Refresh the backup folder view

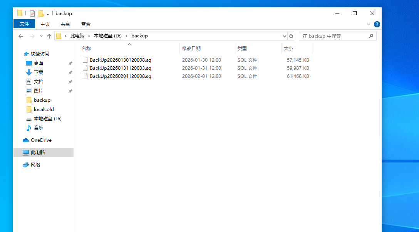pyautogui.click(x=291, y=36)
